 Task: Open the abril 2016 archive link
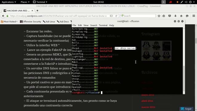(x=147, y=101)
